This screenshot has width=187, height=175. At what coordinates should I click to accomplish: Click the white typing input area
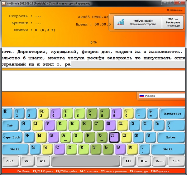point(93,80)
